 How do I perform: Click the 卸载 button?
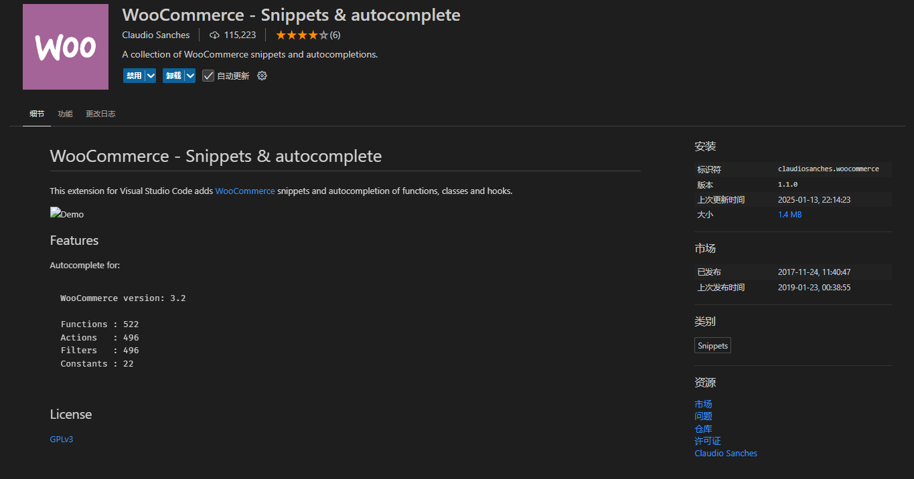[x=174, y=76]
